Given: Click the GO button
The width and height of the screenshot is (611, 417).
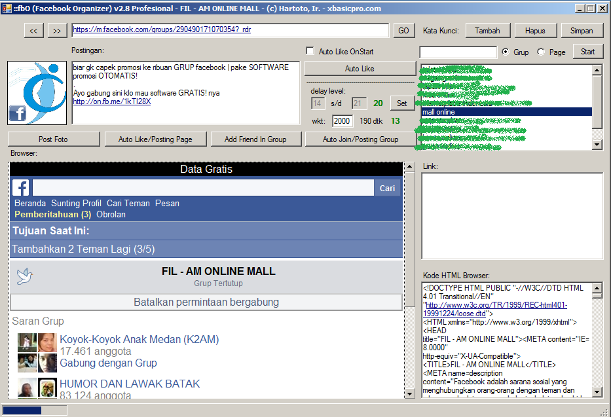Looking at the screenshot, I should coord(403,31).
